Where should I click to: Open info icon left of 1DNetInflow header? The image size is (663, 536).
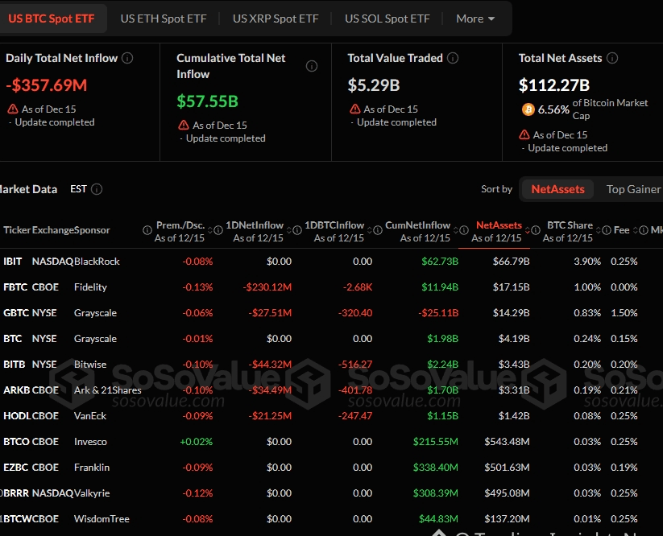pyautogui.click(x=218, y=230)
